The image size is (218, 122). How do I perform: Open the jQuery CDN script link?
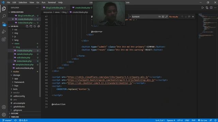coord(108,77)
